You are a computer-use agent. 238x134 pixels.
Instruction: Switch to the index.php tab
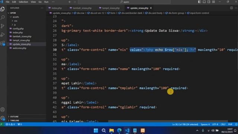(x=57, y=8)
